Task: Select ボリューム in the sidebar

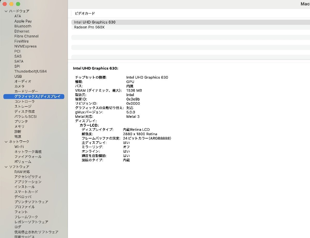Action: (23, 162)
